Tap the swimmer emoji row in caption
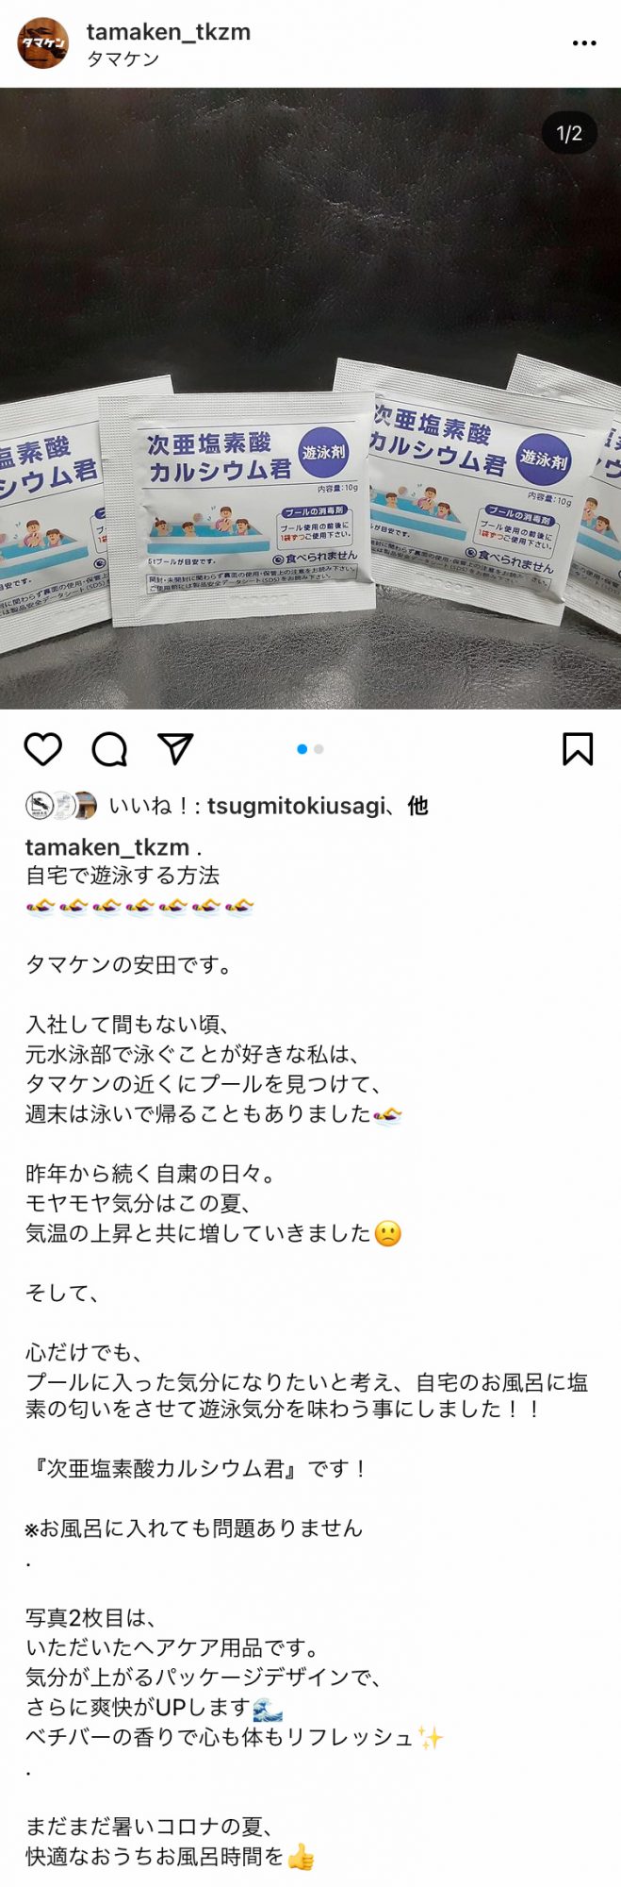621x1887 pixels. 140,908
